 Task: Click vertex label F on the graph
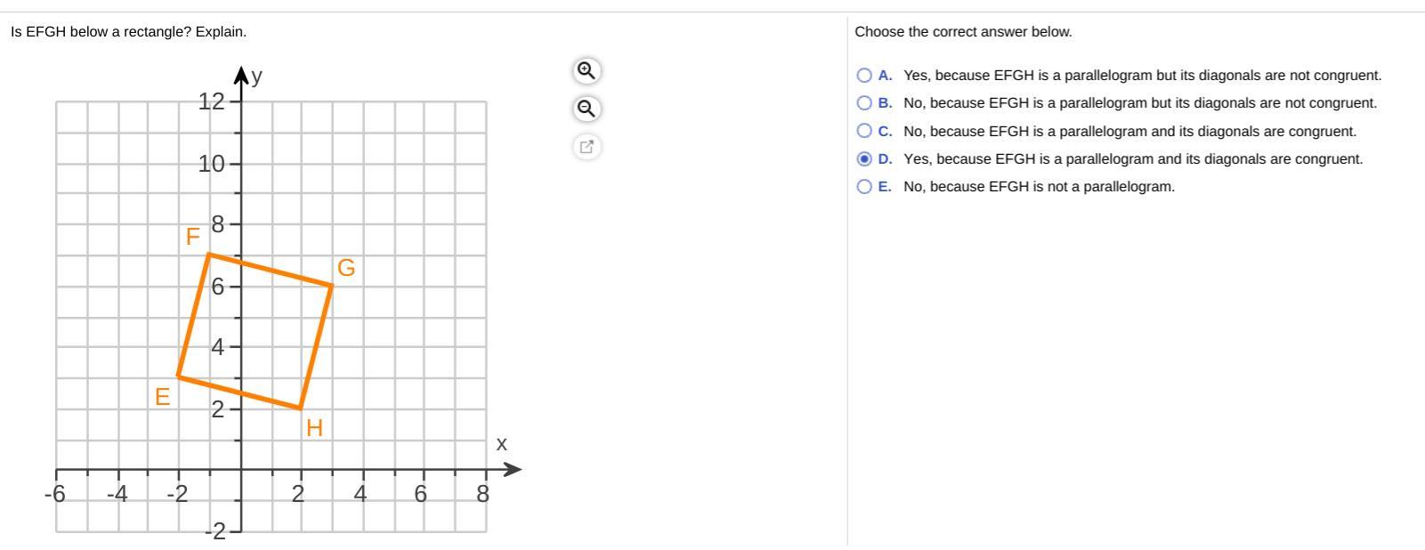(192, 237)
